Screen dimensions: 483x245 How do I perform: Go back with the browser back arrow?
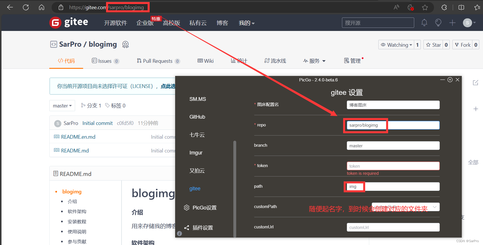[10, 7]
